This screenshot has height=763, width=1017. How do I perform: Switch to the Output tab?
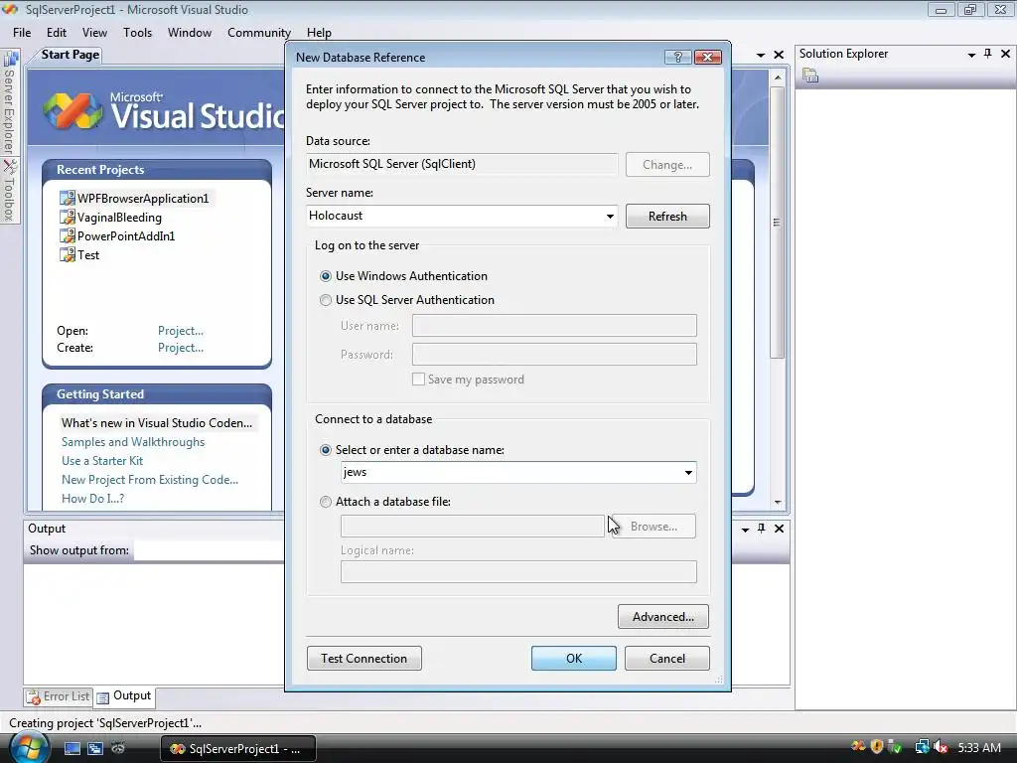click(124, 696)
